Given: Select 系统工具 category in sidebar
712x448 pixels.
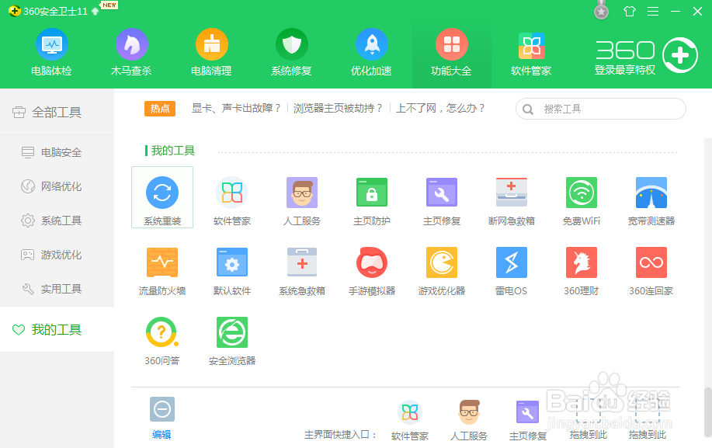Looking at the screenshot, I should click(57, 221).
